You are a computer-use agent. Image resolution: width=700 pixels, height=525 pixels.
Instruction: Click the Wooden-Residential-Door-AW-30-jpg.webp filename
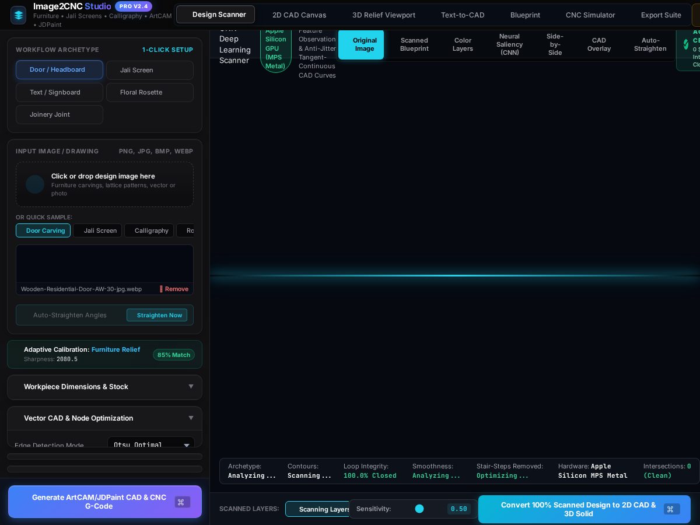[x=81, y=289]
